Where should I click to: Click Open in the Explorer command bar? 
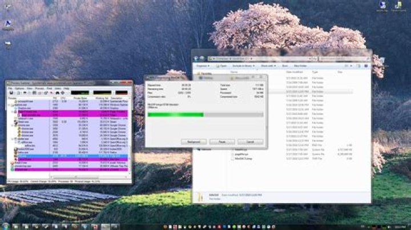[221, 66]
